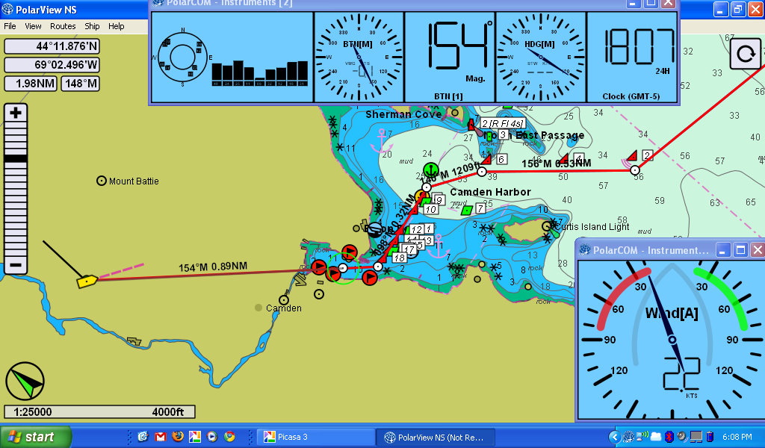This screenshot has height=448, width=765.
Task: Click the 1.98NM distance readout
Action: (31, 84)
